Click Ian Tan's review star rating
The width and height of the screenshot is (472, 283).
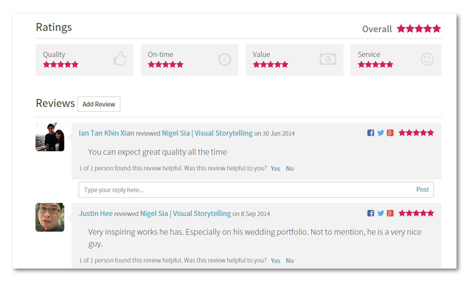pos(417,133)
